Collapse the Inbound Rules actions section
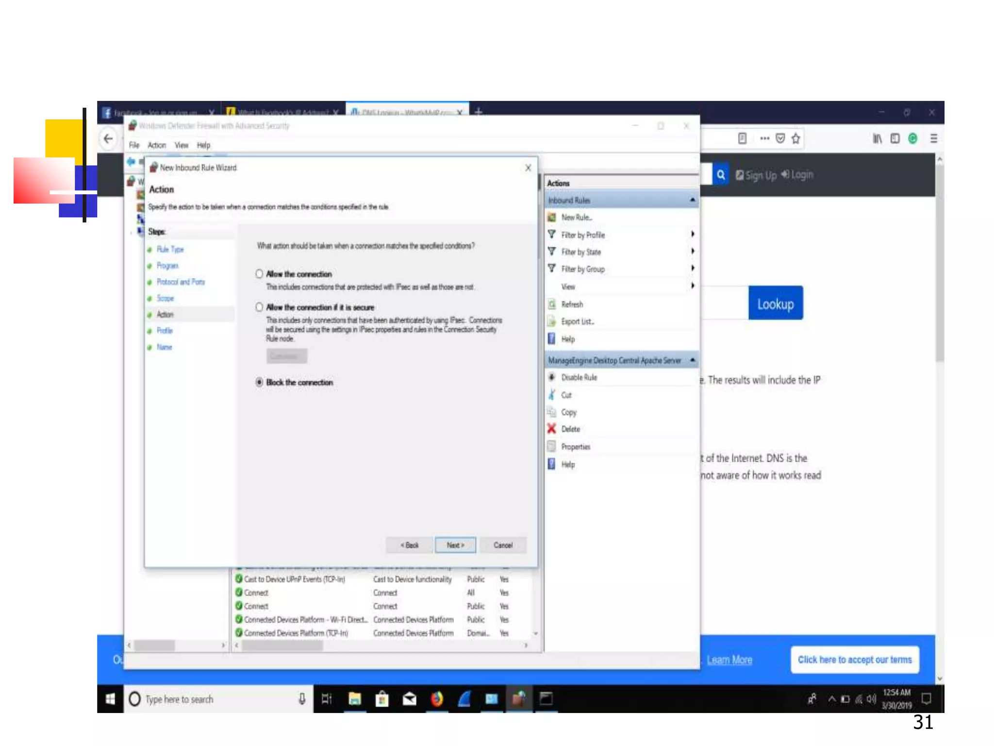This screenshot has width=994, height=746. click(692, 200)
